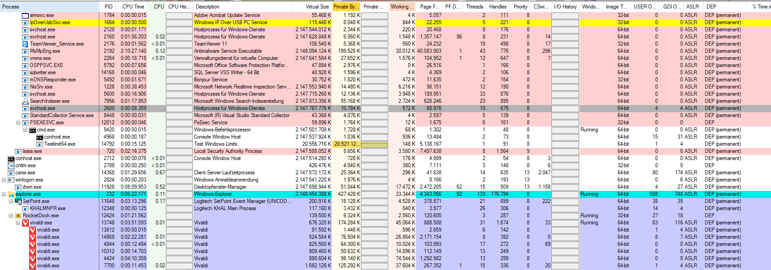The width and height of the screenshot is (771, 270).
Task: Select the vmms.exe process name
Action: pyautogui.click(x=40, y=58)
